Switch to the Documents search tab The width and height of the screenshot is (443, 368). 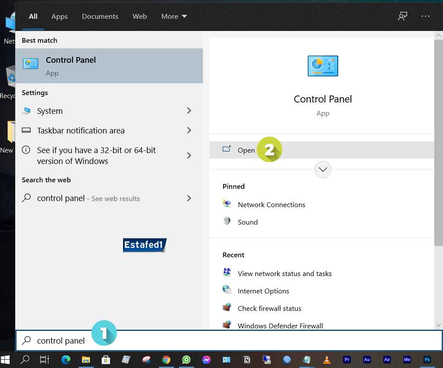pyautogui.click(x=100, y=17)
